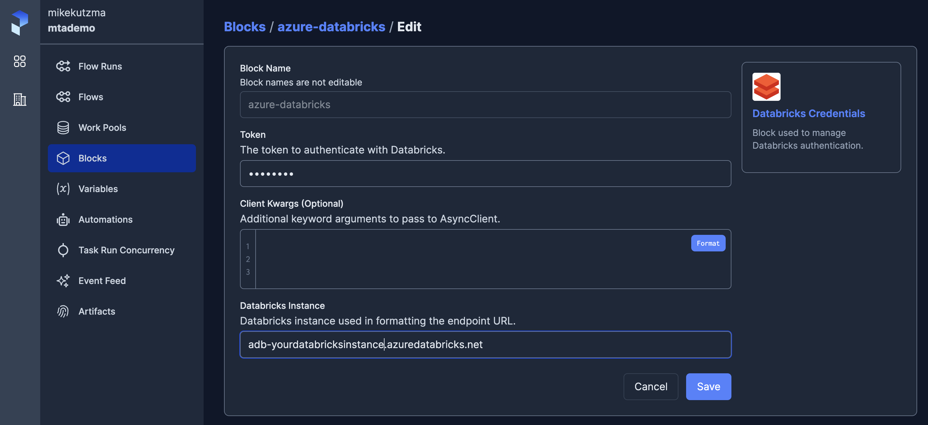Click the Token password input field
This screenshot has width=928, height=425.
[x=486, y=173]
